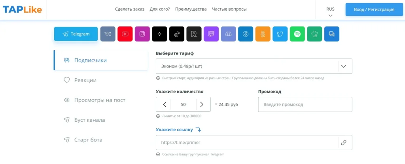Click the Промокод label
This screenshot has height=164, width=405.
coord(269,92)
